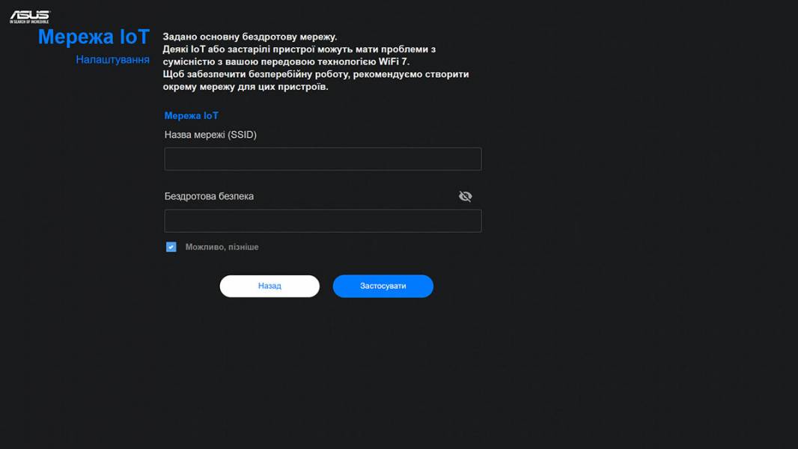Click the ASUS logo

[29, 15]
